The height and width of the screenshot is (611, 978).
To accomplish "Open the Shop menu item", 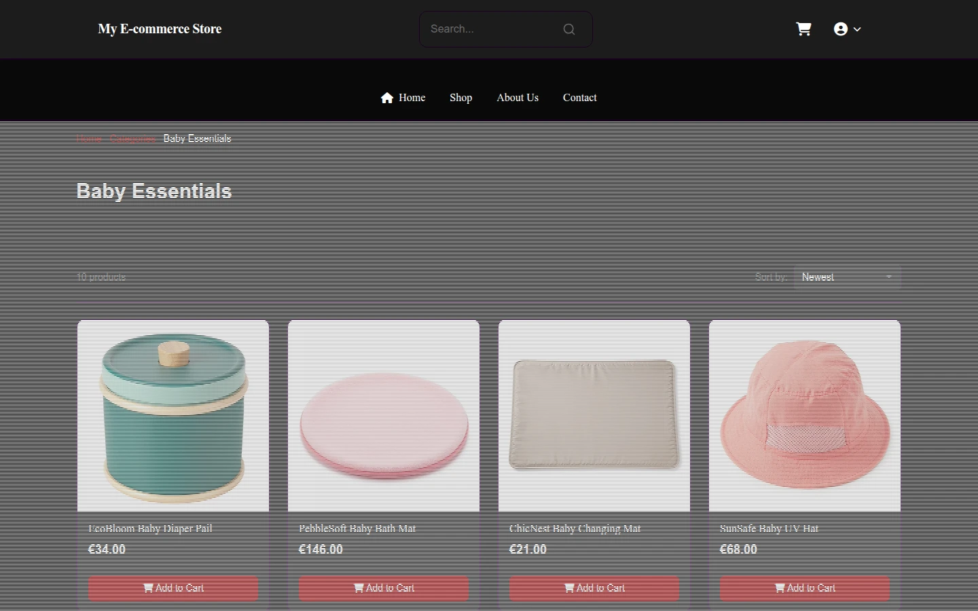I will (x=460, y=98).
